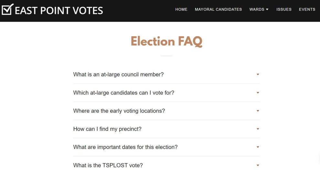Click arrow icon beside at-large candidates question
This screenshot has height=170, width=320.
(258, 93)
